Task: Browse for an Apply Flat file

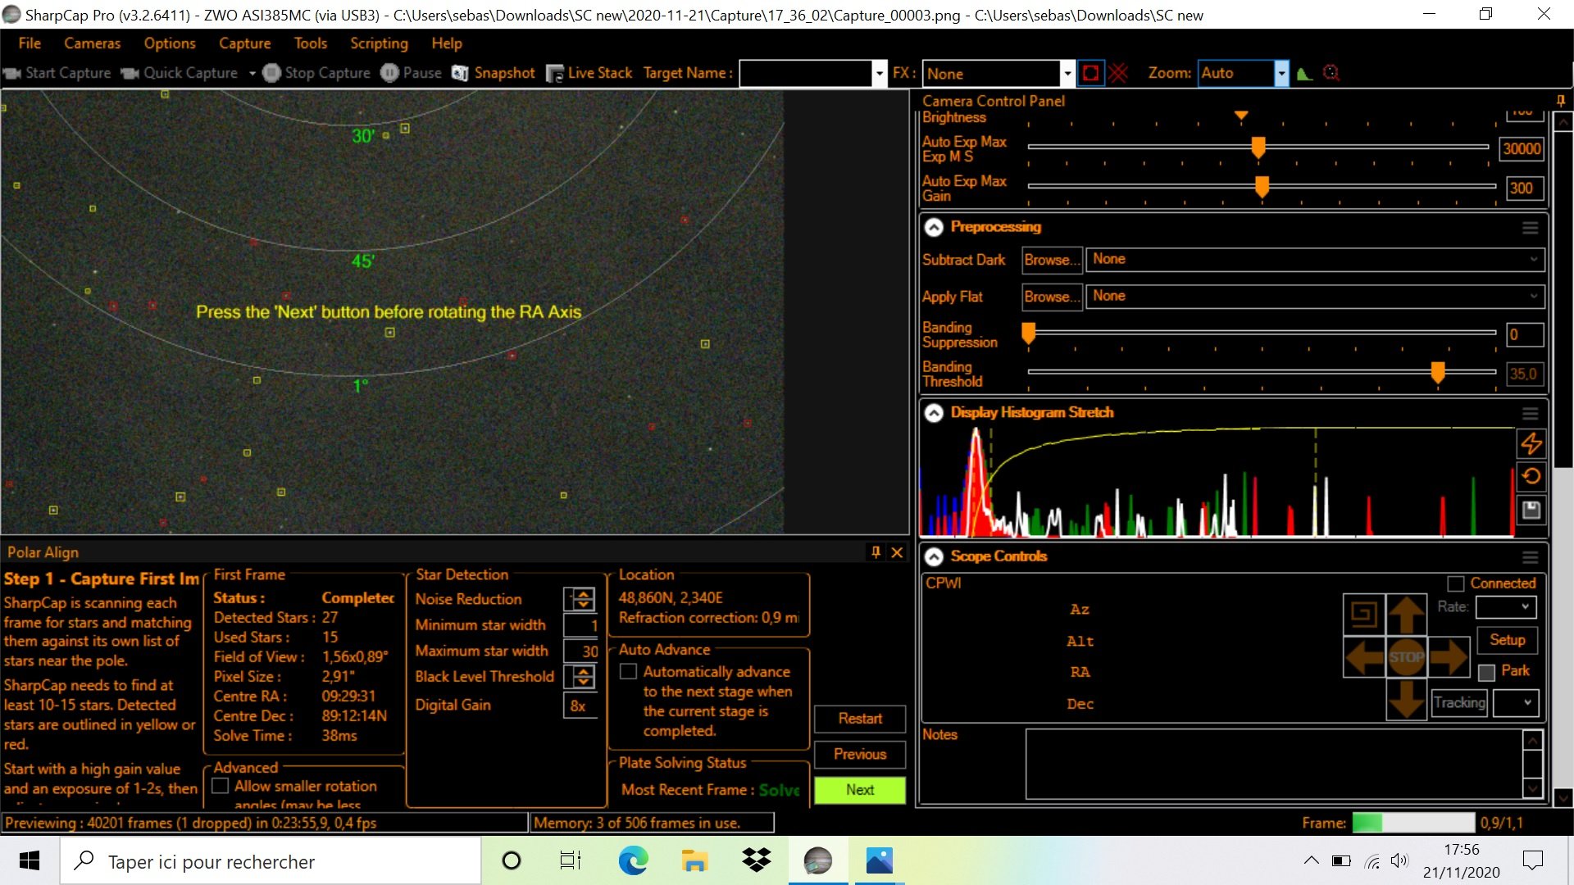Action: pyautogui.click(x=1053, y=297)
